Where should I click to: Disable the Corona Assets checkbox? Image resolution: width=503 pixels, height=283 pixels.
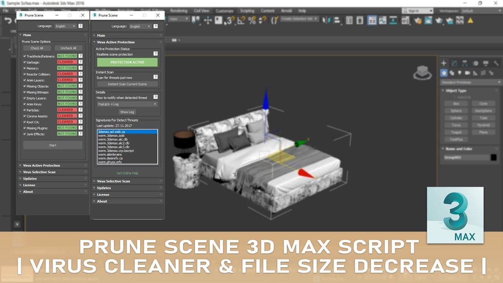click(24, 116)
